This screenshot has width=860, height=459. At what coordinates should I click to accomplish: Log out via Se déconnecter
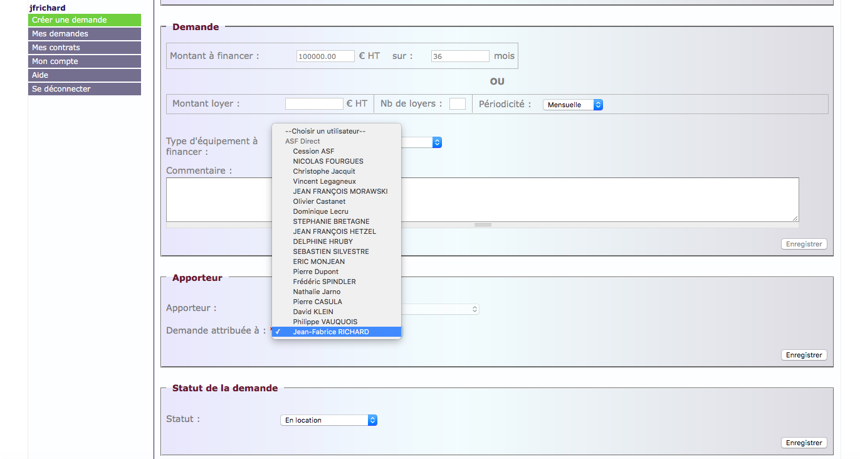tap(84, 89)
